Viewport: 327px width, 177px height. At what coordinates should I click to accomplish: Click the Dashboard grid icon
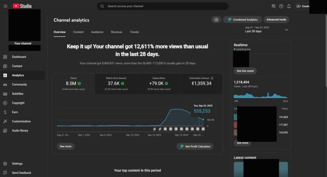click(5, 57)
